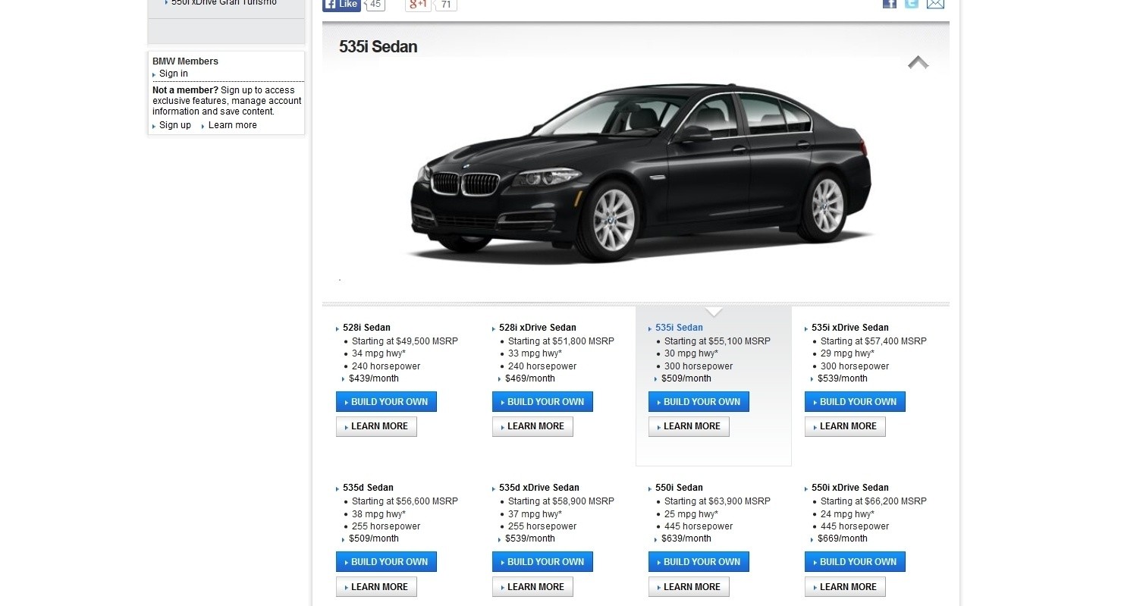Viewport: 1143px width, 606px height.
Task: Click Learn More under 528i xDrive Sedan
Action: (x=532, y=426)
